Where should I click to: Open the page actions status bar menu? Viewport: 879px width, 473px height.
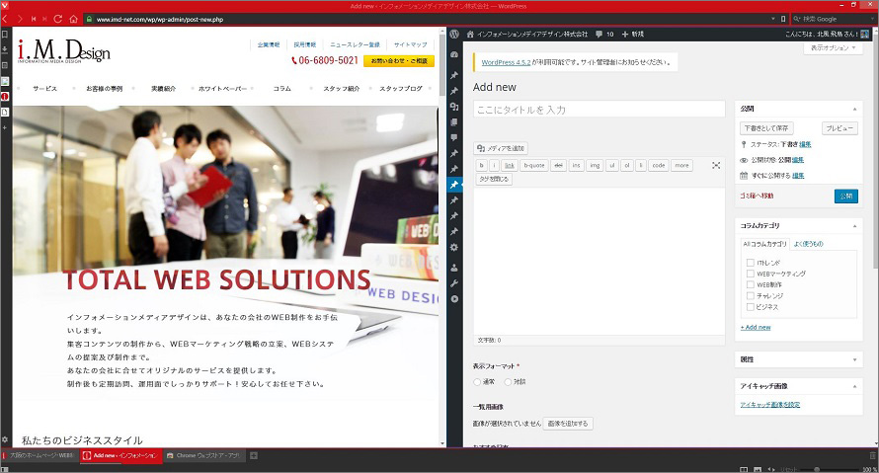pos(771,469)
